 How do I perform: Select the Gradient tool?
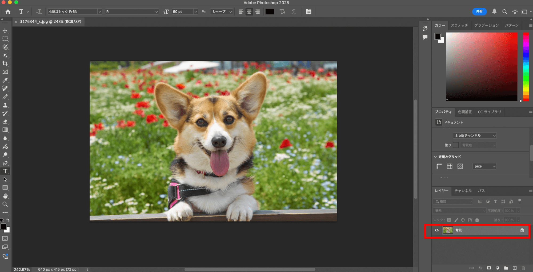click(5, 130)
